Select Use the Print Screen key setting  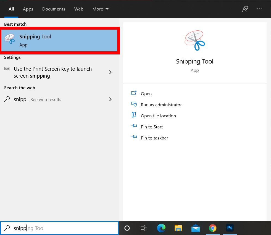pyautogui.click(x=59, y=72)
